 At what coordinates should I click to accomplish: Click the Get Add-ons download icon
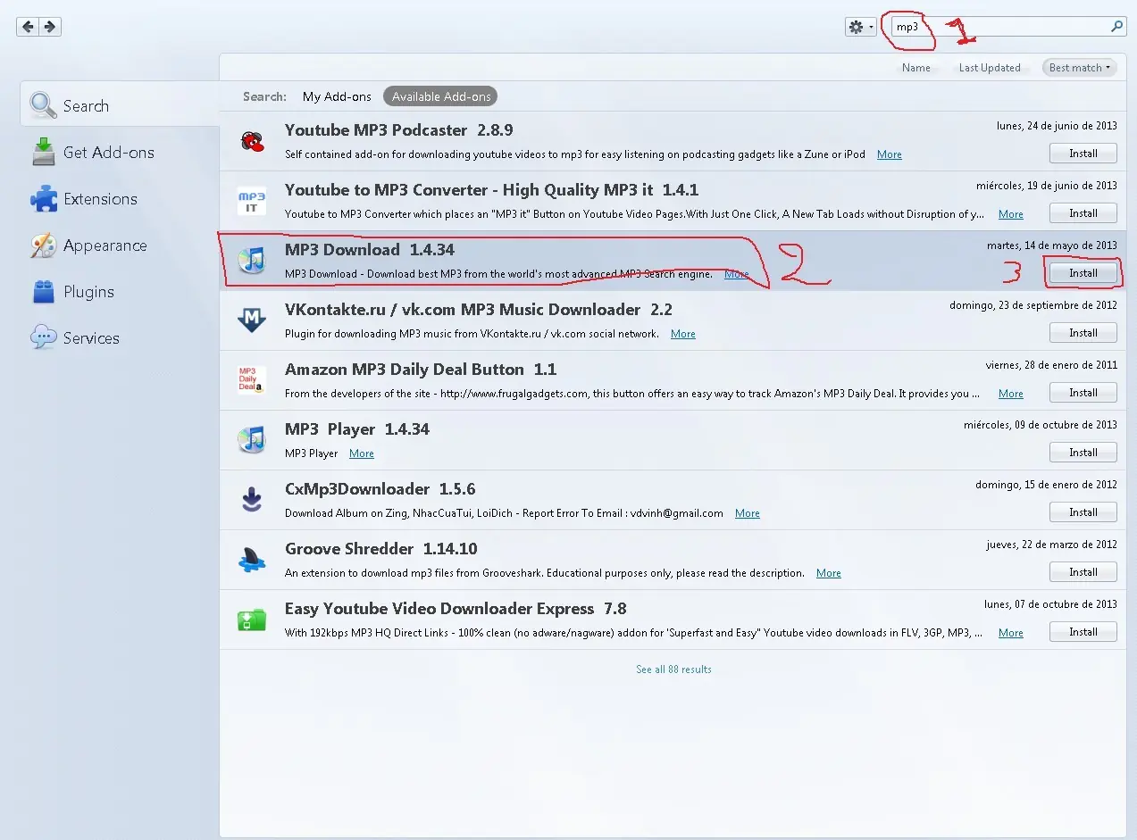click(x=43, y=152)
